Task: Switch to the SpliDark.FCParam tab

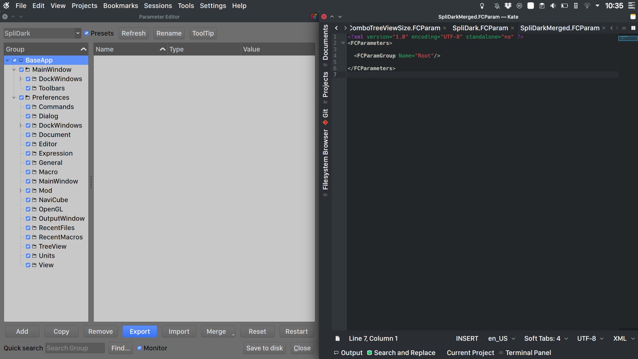Action: tap(480, 28)
